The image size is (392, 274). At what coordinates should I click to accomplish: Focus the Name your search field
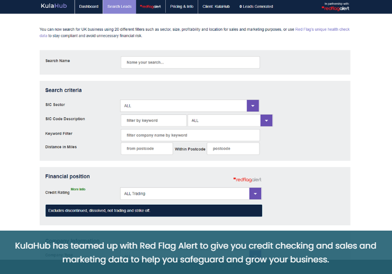pos(190,62)
